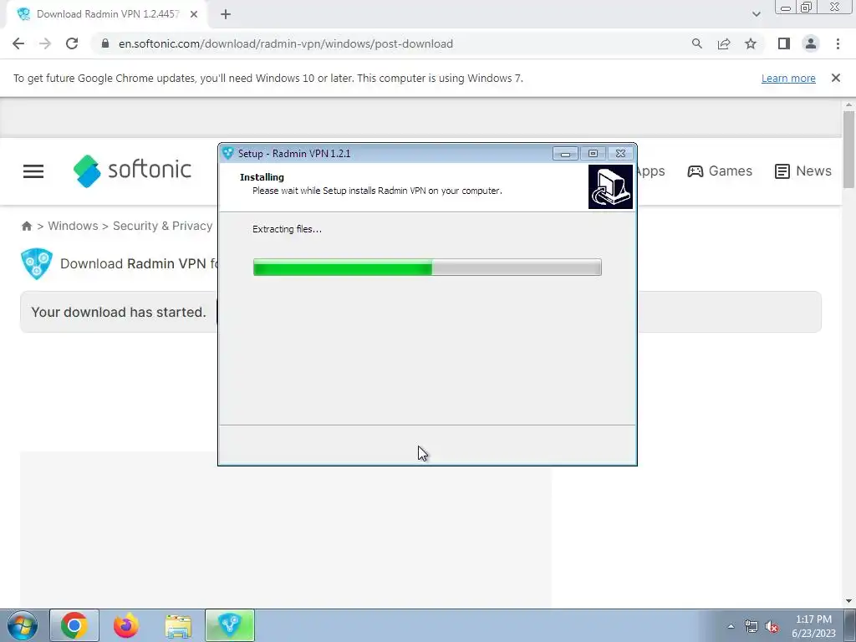The height and width of the screenshot is (642, 856).
Task: Click Radmin VPN setup taskbar button
Action: point(230,625)
